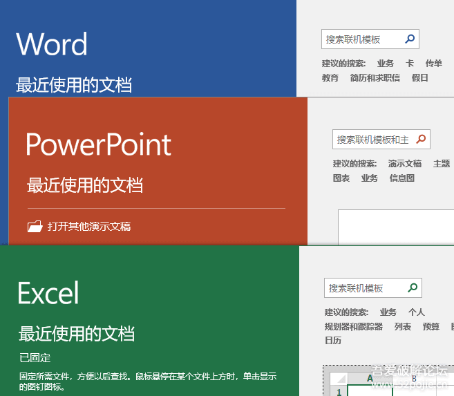Image resolution: width=454 pixels, height=396 pixels.
Task: Select Word suggested search 卡
Action: click(x=409, y=64)
